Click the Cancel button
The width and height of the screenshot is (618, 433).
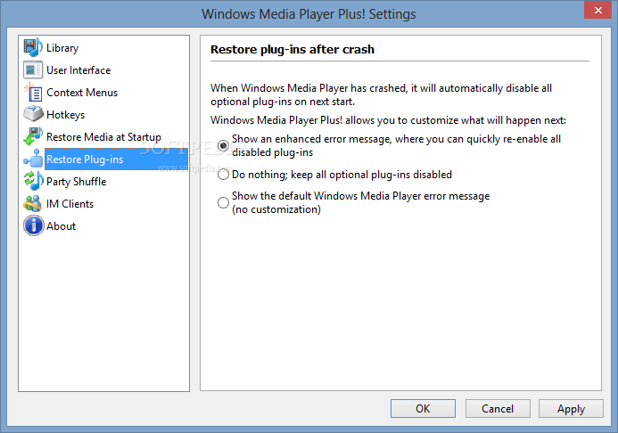(498, 409)
